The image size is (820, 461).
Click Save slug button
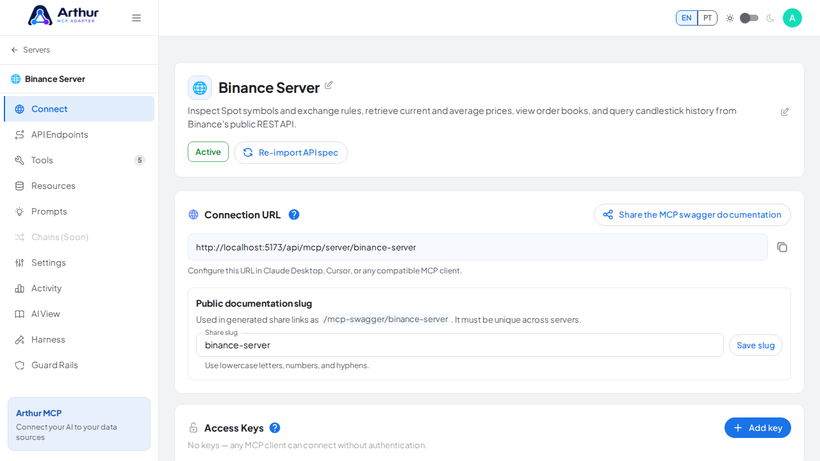point(756,345)
